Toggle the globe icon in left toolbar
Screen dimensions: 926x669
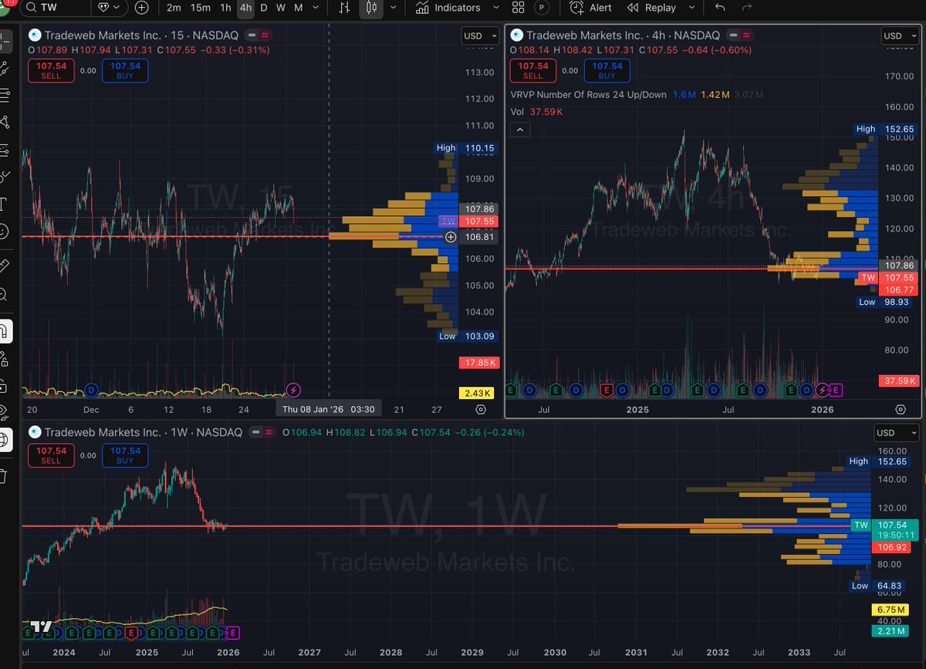pyautogui.click(x=5, y=440)
